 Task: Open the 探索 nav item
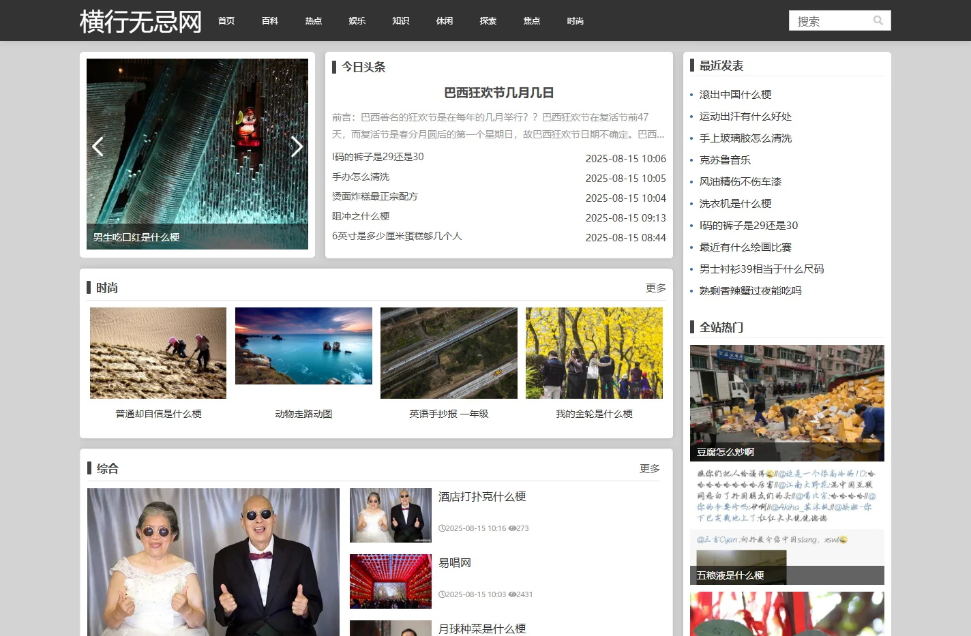[488, 21]
